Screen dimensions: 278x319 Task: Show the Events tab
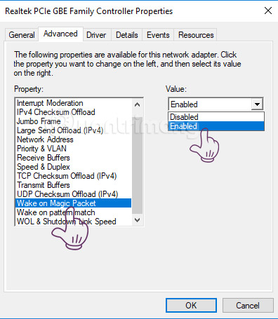158,35
